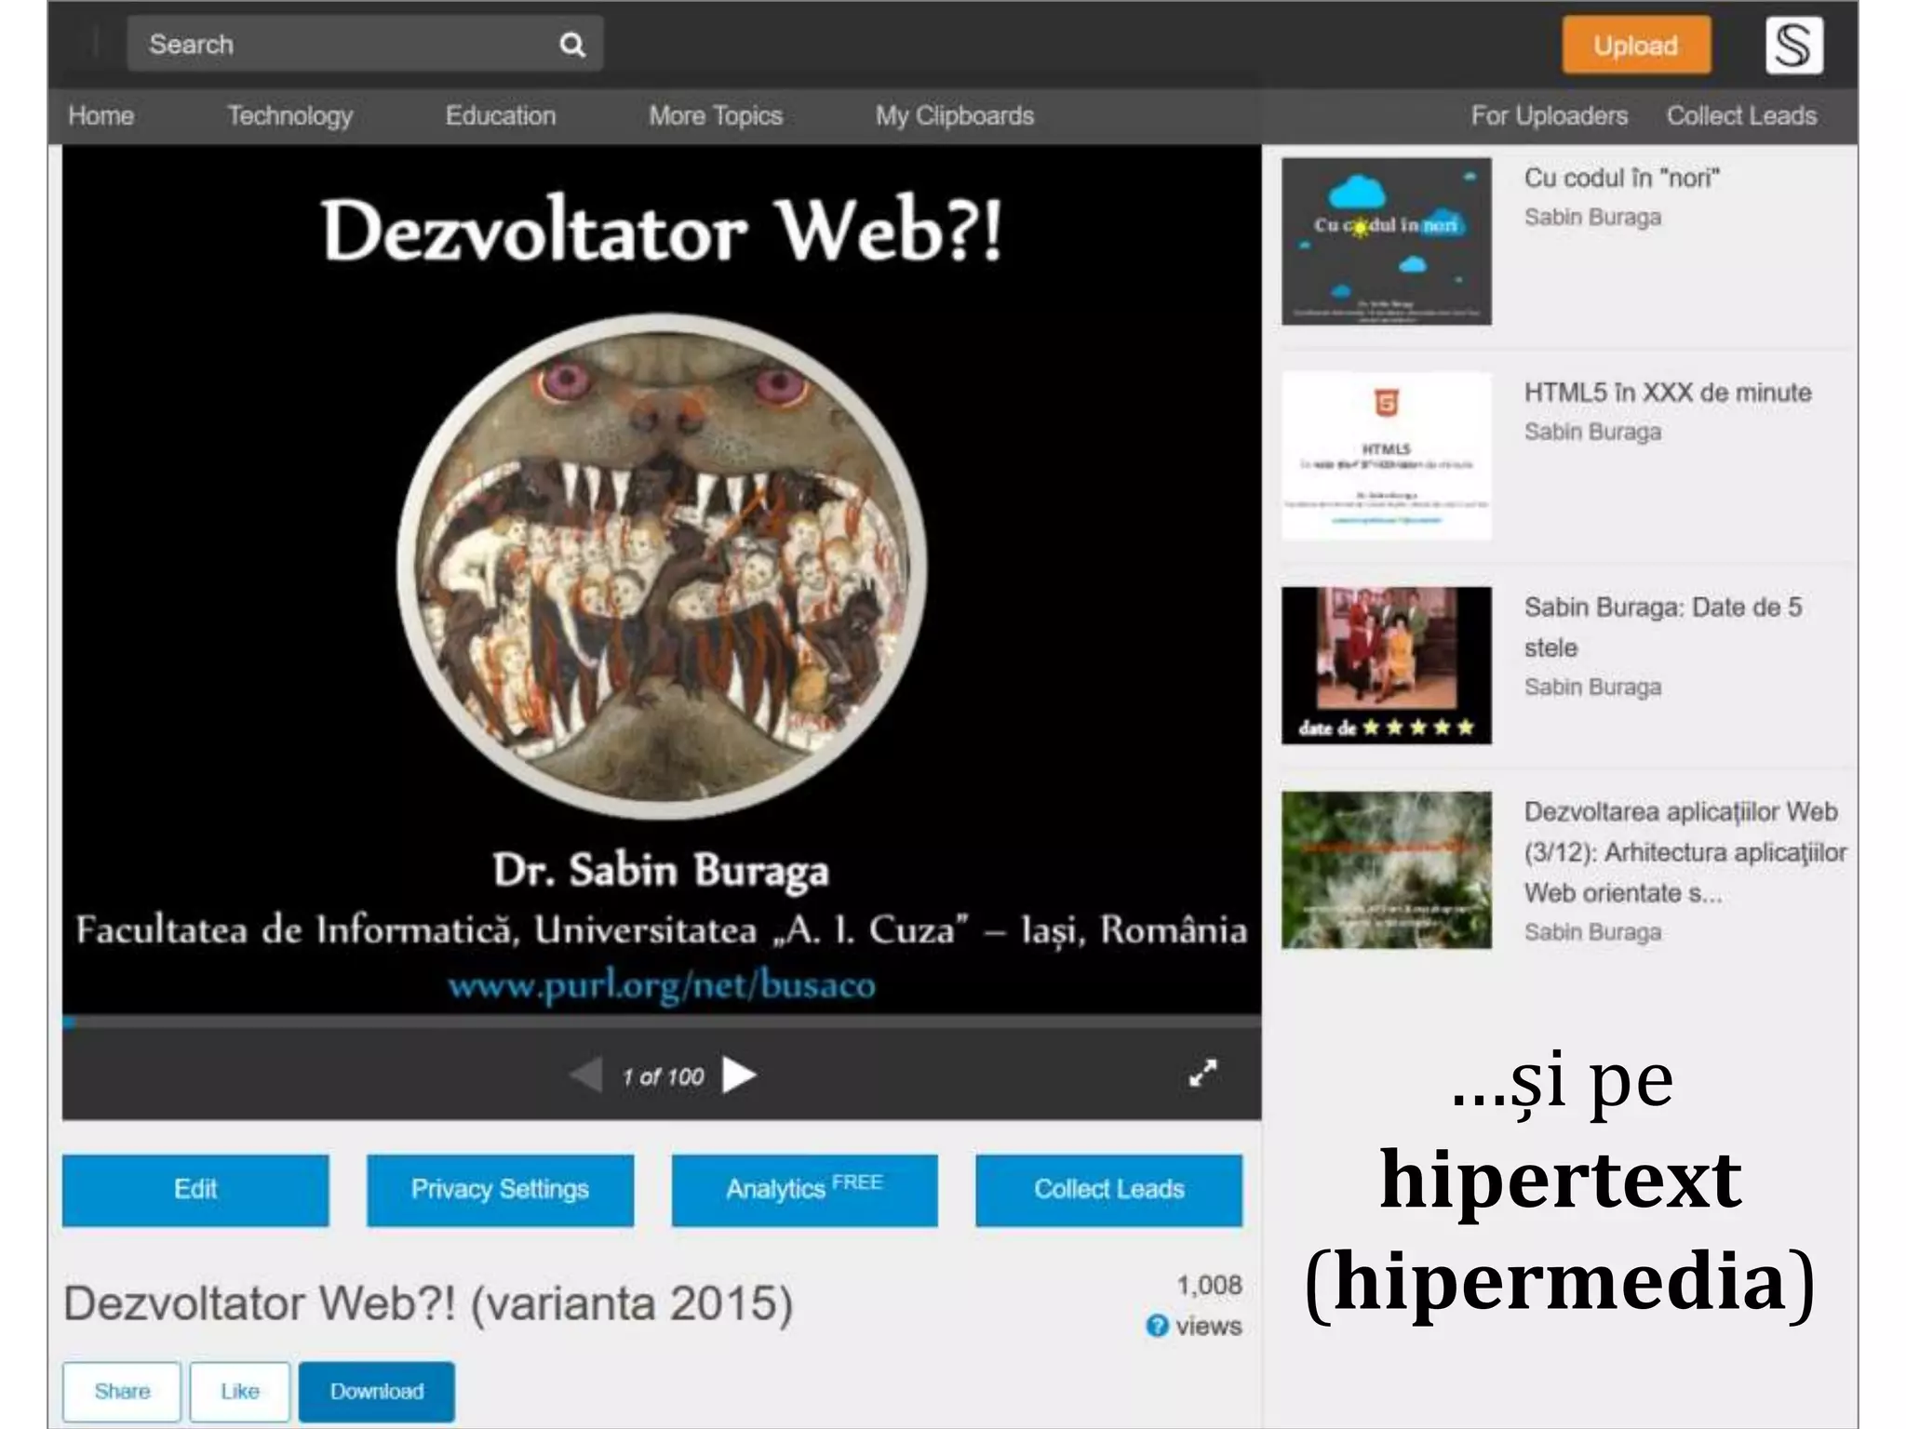Click the 'Dezvoltator Web?! (varianta 2015)' title
The width and height of the screenshot is (1906, 1429).
point(428,1303)
